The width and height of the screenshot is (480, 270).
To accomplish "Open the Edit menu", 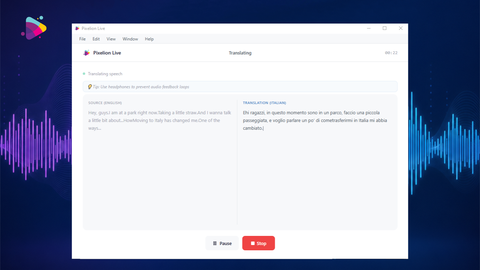I will click(x=96, y=39).
